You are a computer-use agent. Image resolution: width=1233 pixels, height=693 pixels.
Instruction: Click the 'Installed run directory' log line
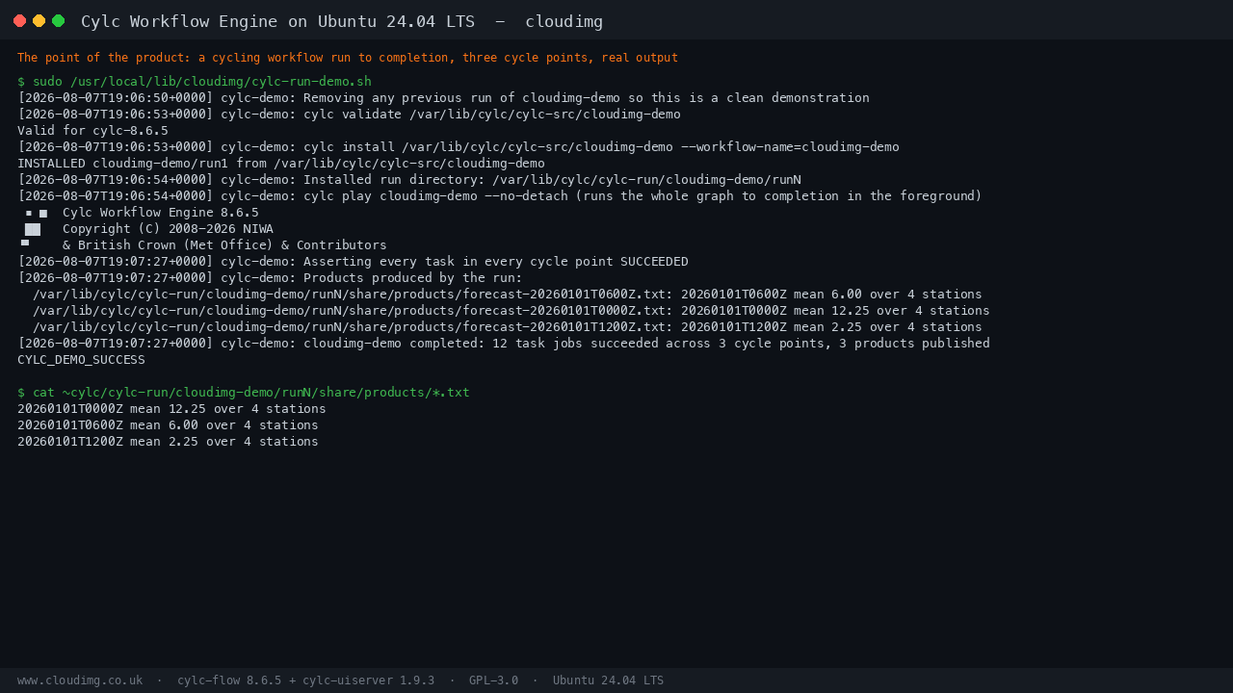pos(409,180)
